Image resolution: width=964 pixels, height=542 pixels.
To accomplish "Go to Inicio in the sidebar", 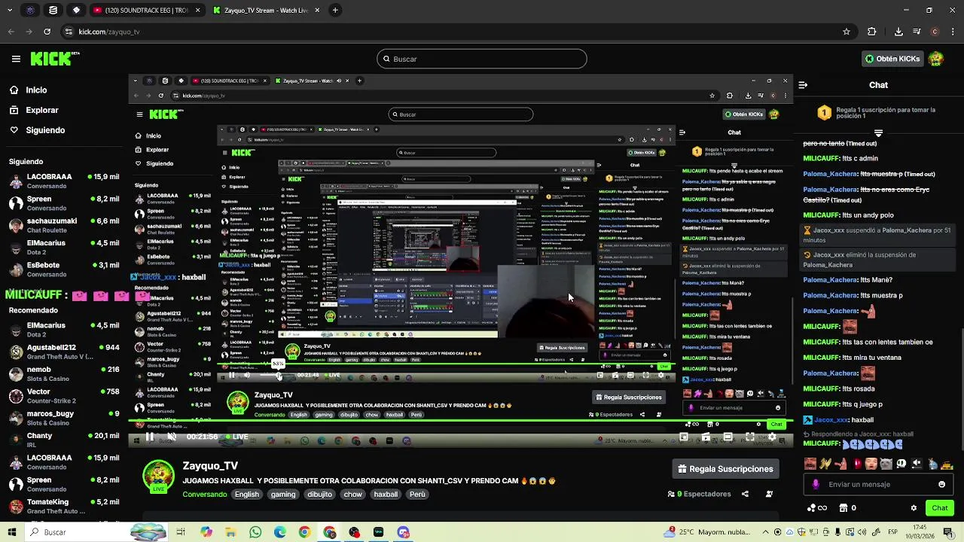I will click(x=36, y=90).
